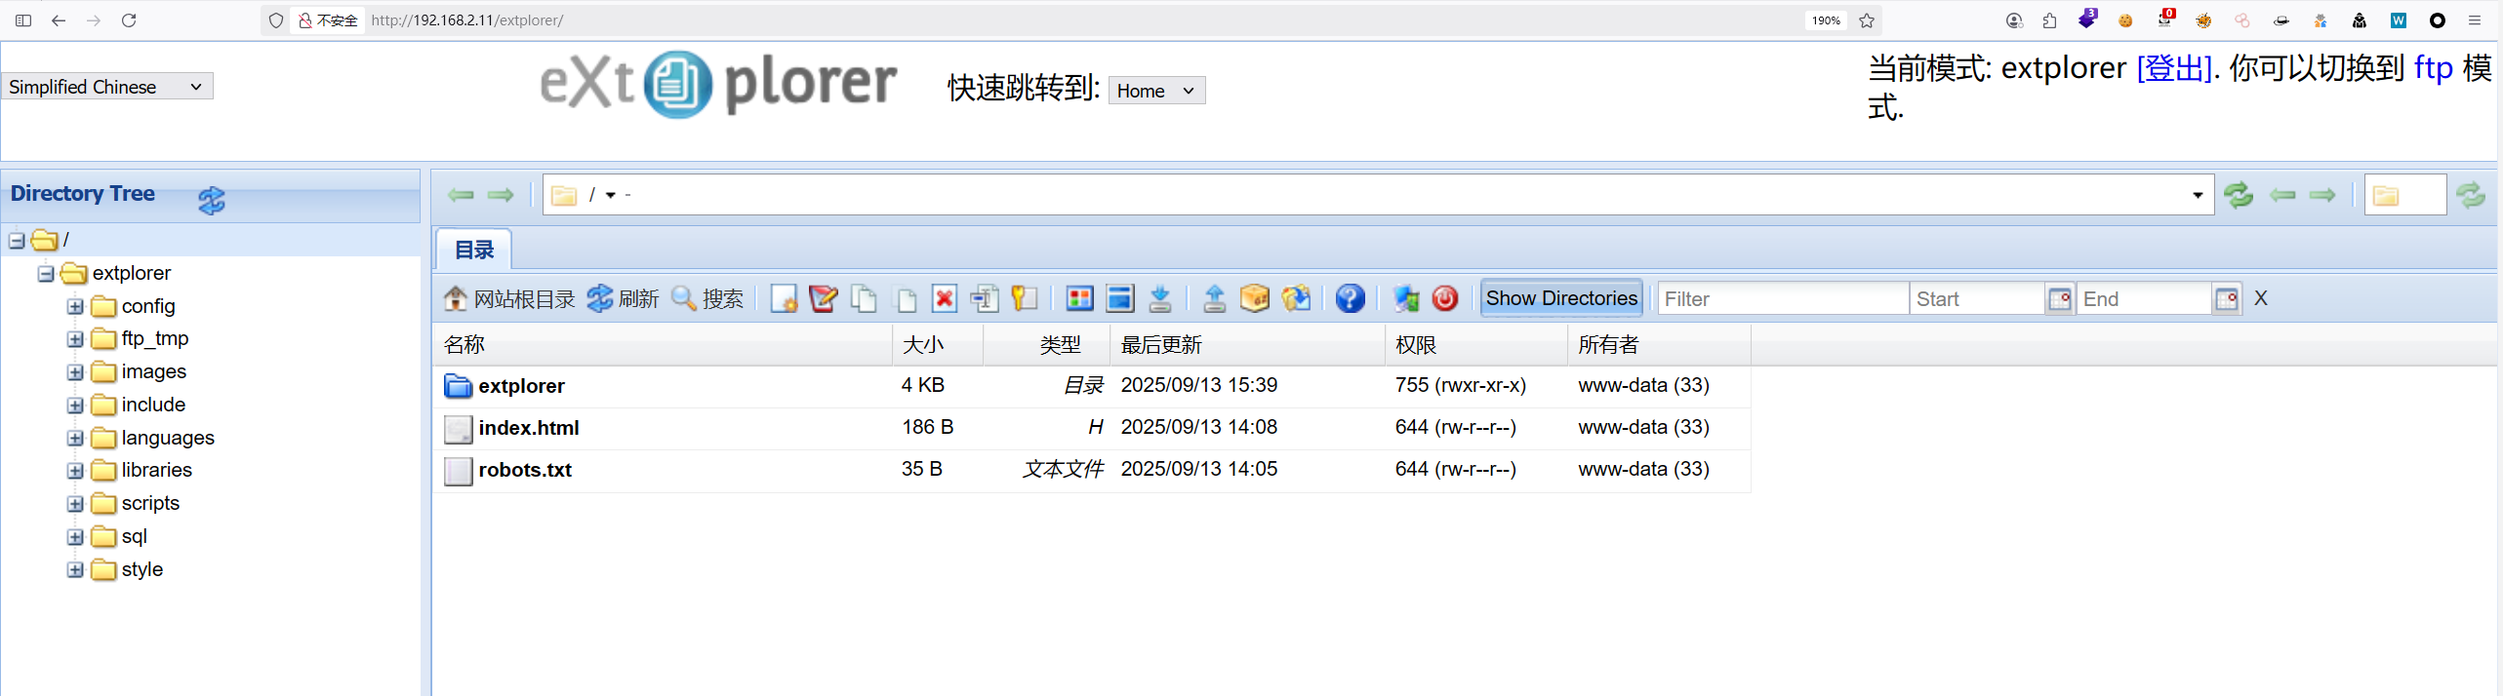Click the new file/folder icon
The image size is (2503, 696).
click(x=784, y=298)
